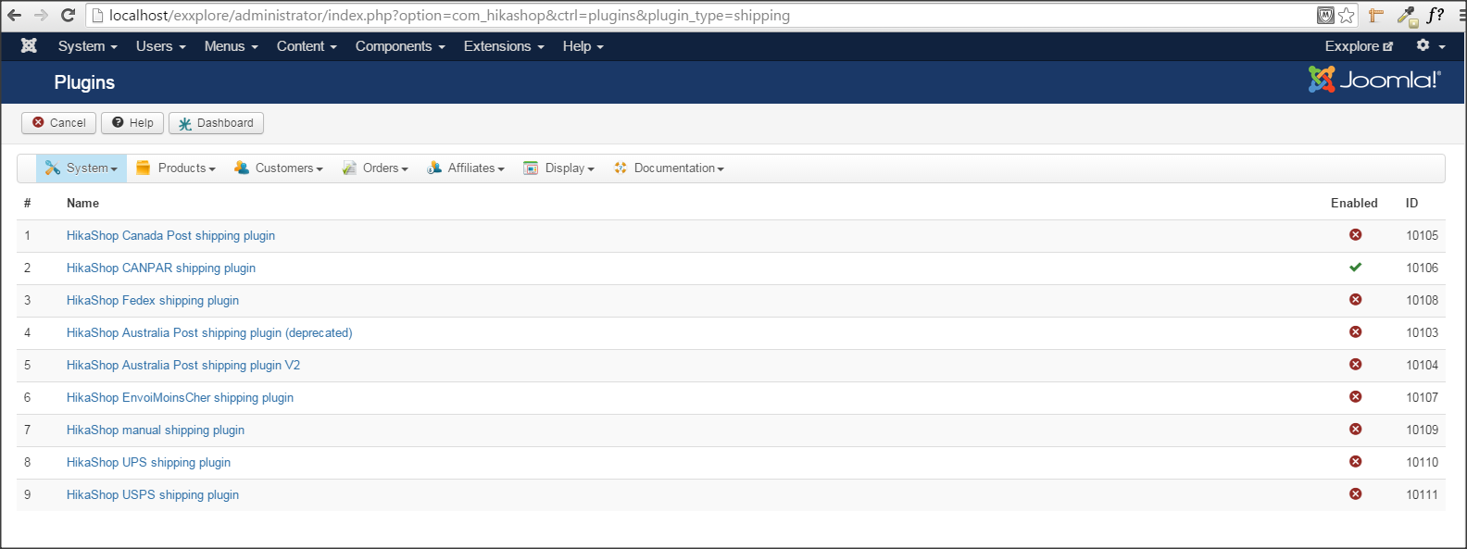The height and width of the screenshot is (549, 1467).
Task: Open HikaShop Fedex shipping plugin
Action: click(153, 300)
